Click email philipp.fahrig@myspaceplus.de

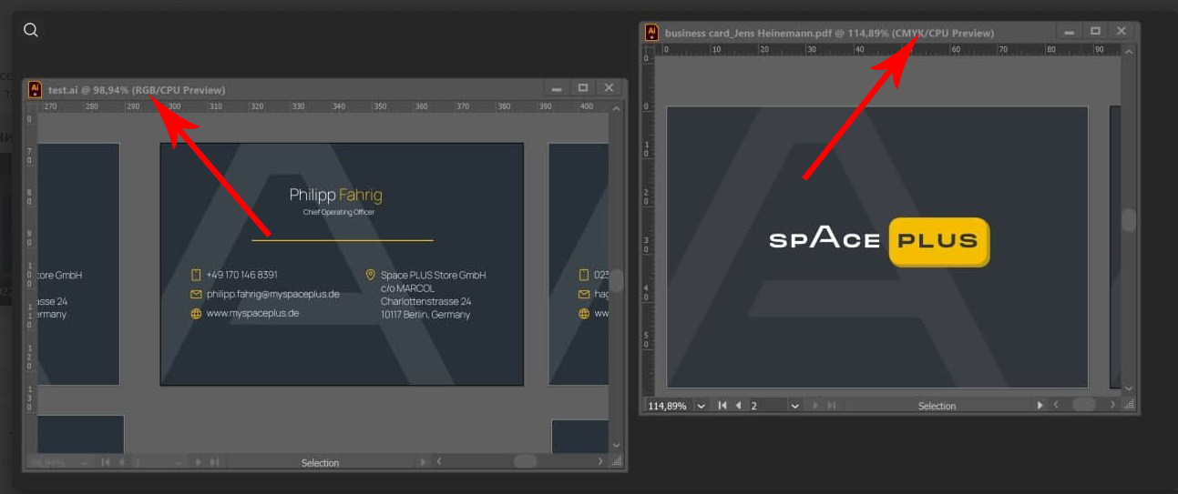[272, 294]
